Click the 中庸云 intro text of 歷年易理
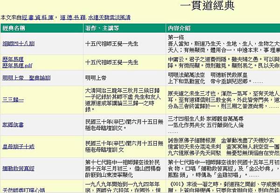Screen dimensions: 280x193 (x=224, y=62)
